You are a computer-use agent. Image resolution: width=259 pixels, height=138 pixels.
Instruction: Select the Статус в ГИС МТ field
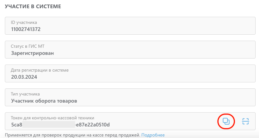[x=130, y=50]
